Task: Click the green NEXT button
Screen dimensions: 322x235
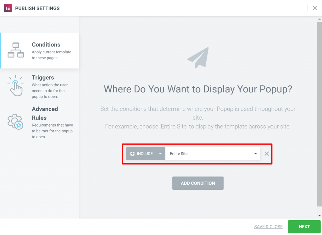Action: coord(304,227)
